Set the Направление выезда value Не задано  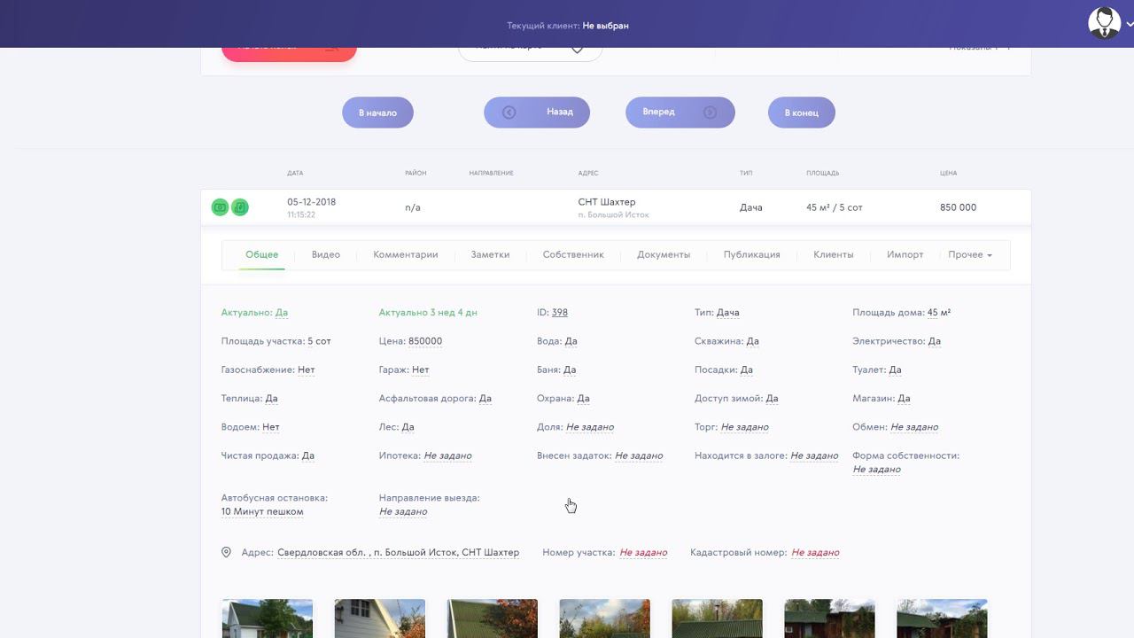pyautogui.click(x=403, y=511)
